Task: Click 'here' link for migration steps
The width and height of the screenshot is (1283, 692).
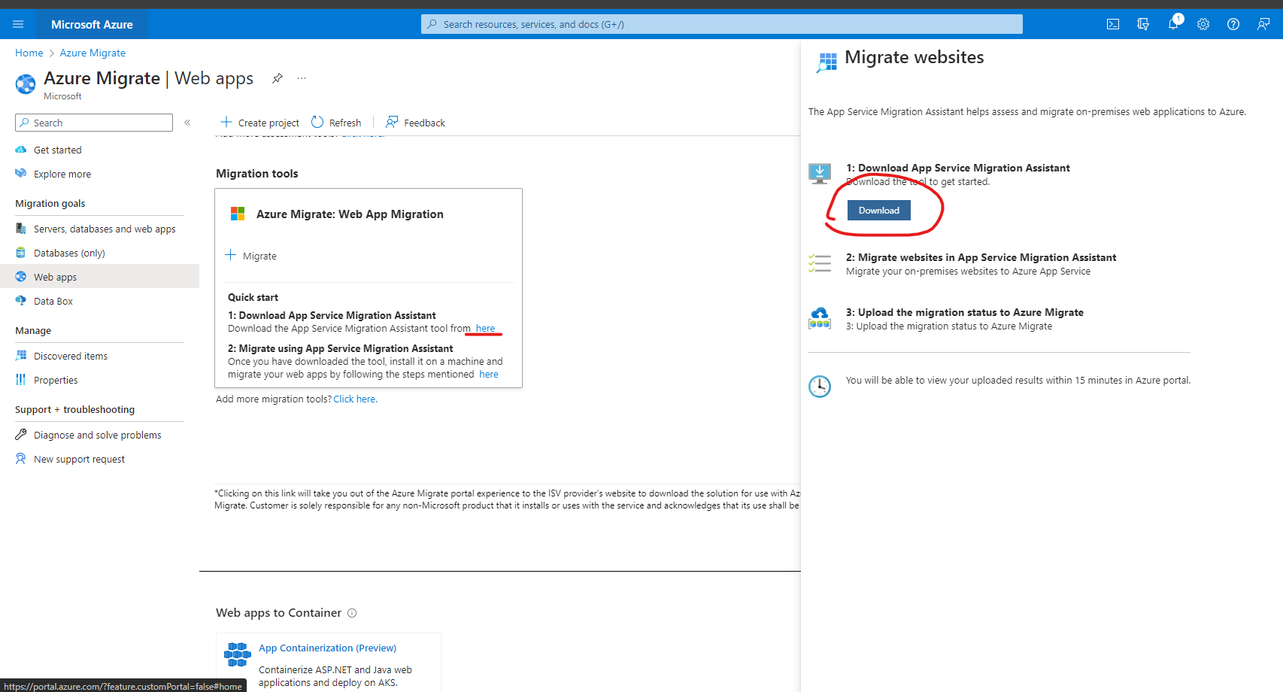Action: coord(489,375)
